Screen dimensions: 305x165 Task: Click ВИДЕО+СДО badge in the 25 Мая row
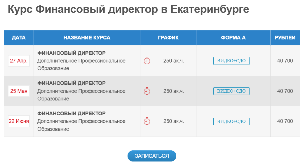[231, 91]
